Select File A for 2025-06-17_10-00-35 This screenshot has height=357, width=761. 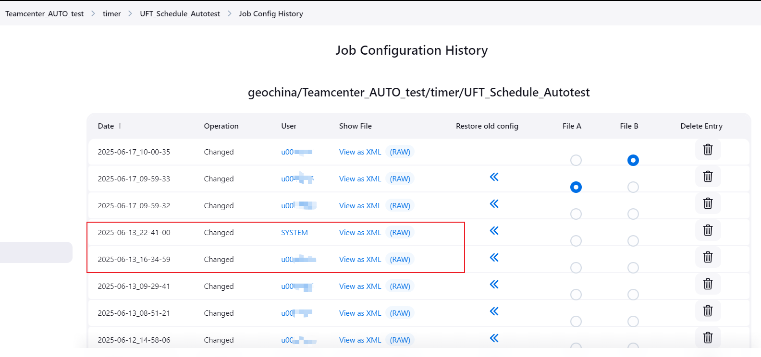[x=576, y=160]
